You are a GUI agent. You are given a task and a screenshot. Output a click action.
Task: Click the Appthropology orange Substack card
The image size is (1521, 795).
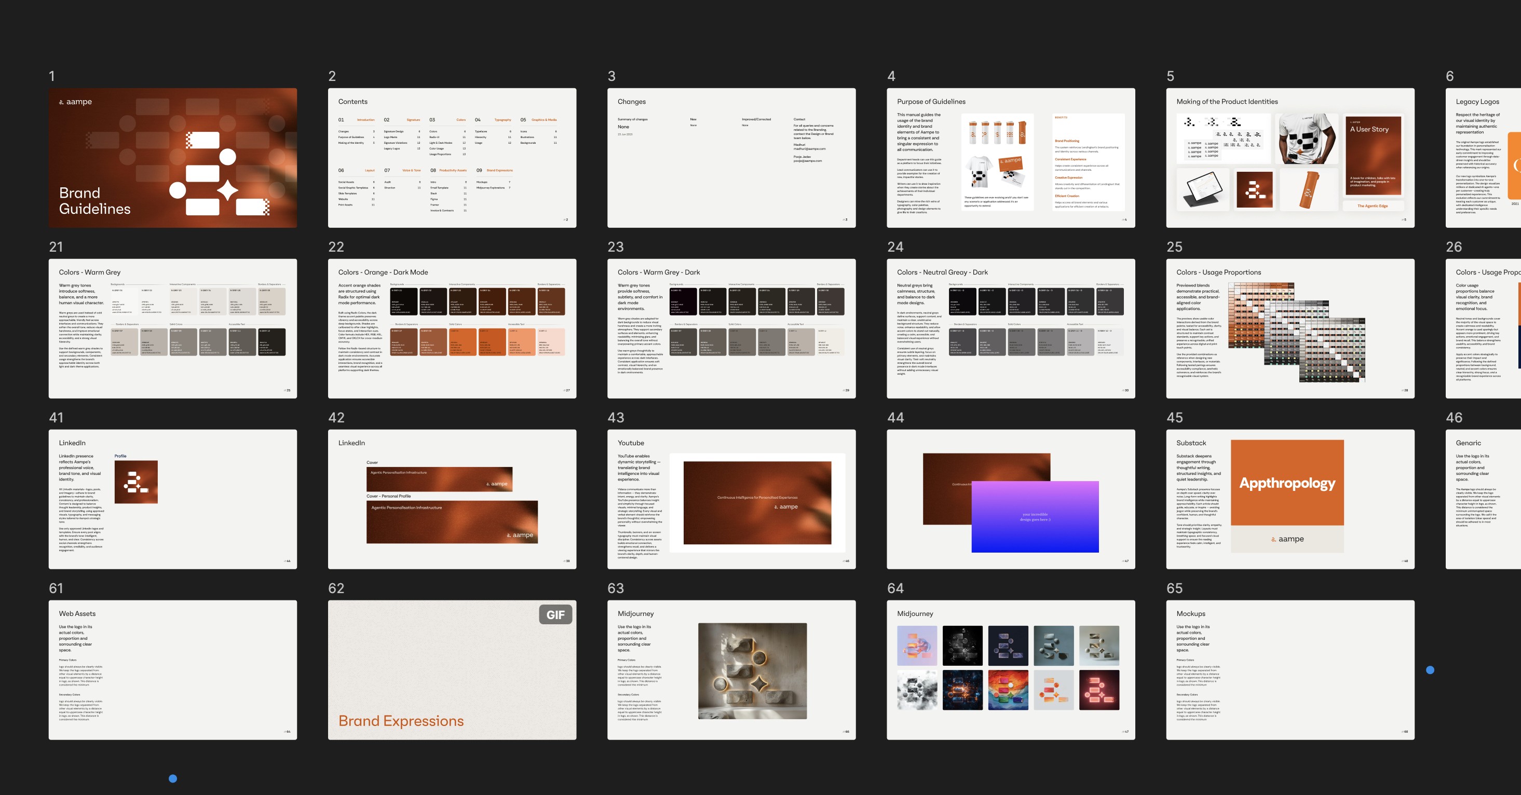coord(1287,483)
